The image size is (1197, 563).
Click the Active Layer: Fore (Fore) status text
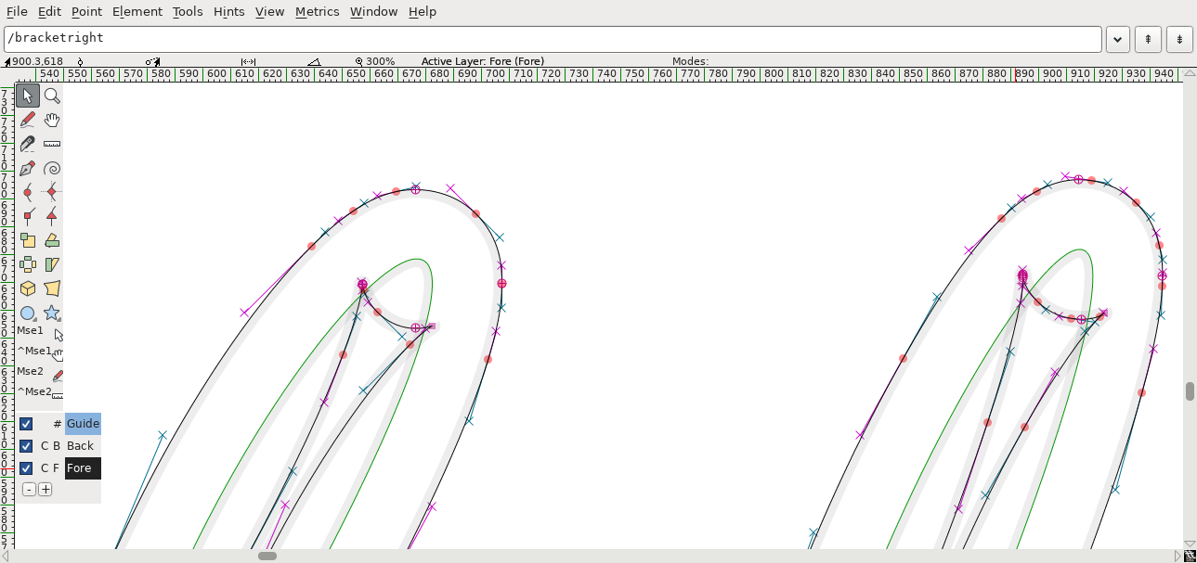click(x=483, y=61)
